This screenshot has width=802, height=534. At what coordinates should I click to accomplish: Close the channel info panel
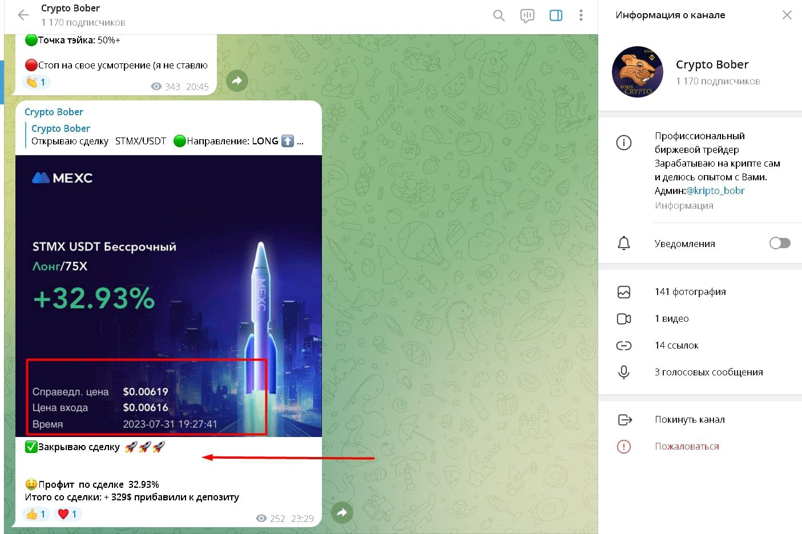pyautogui.click(x=787, y=15)
